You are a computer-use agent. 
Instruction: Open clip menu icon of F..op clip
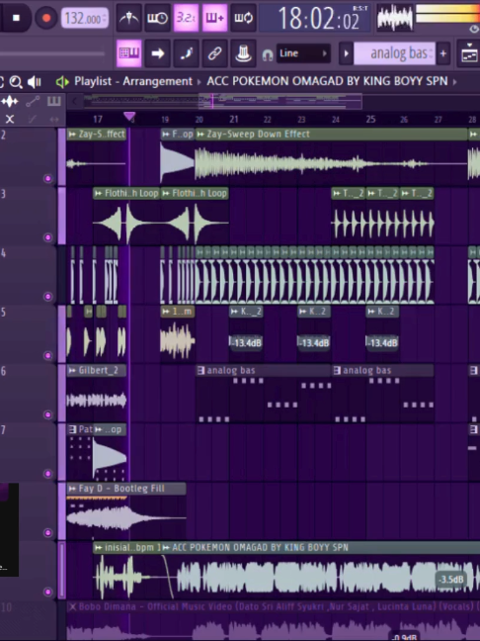pos(166,135)
